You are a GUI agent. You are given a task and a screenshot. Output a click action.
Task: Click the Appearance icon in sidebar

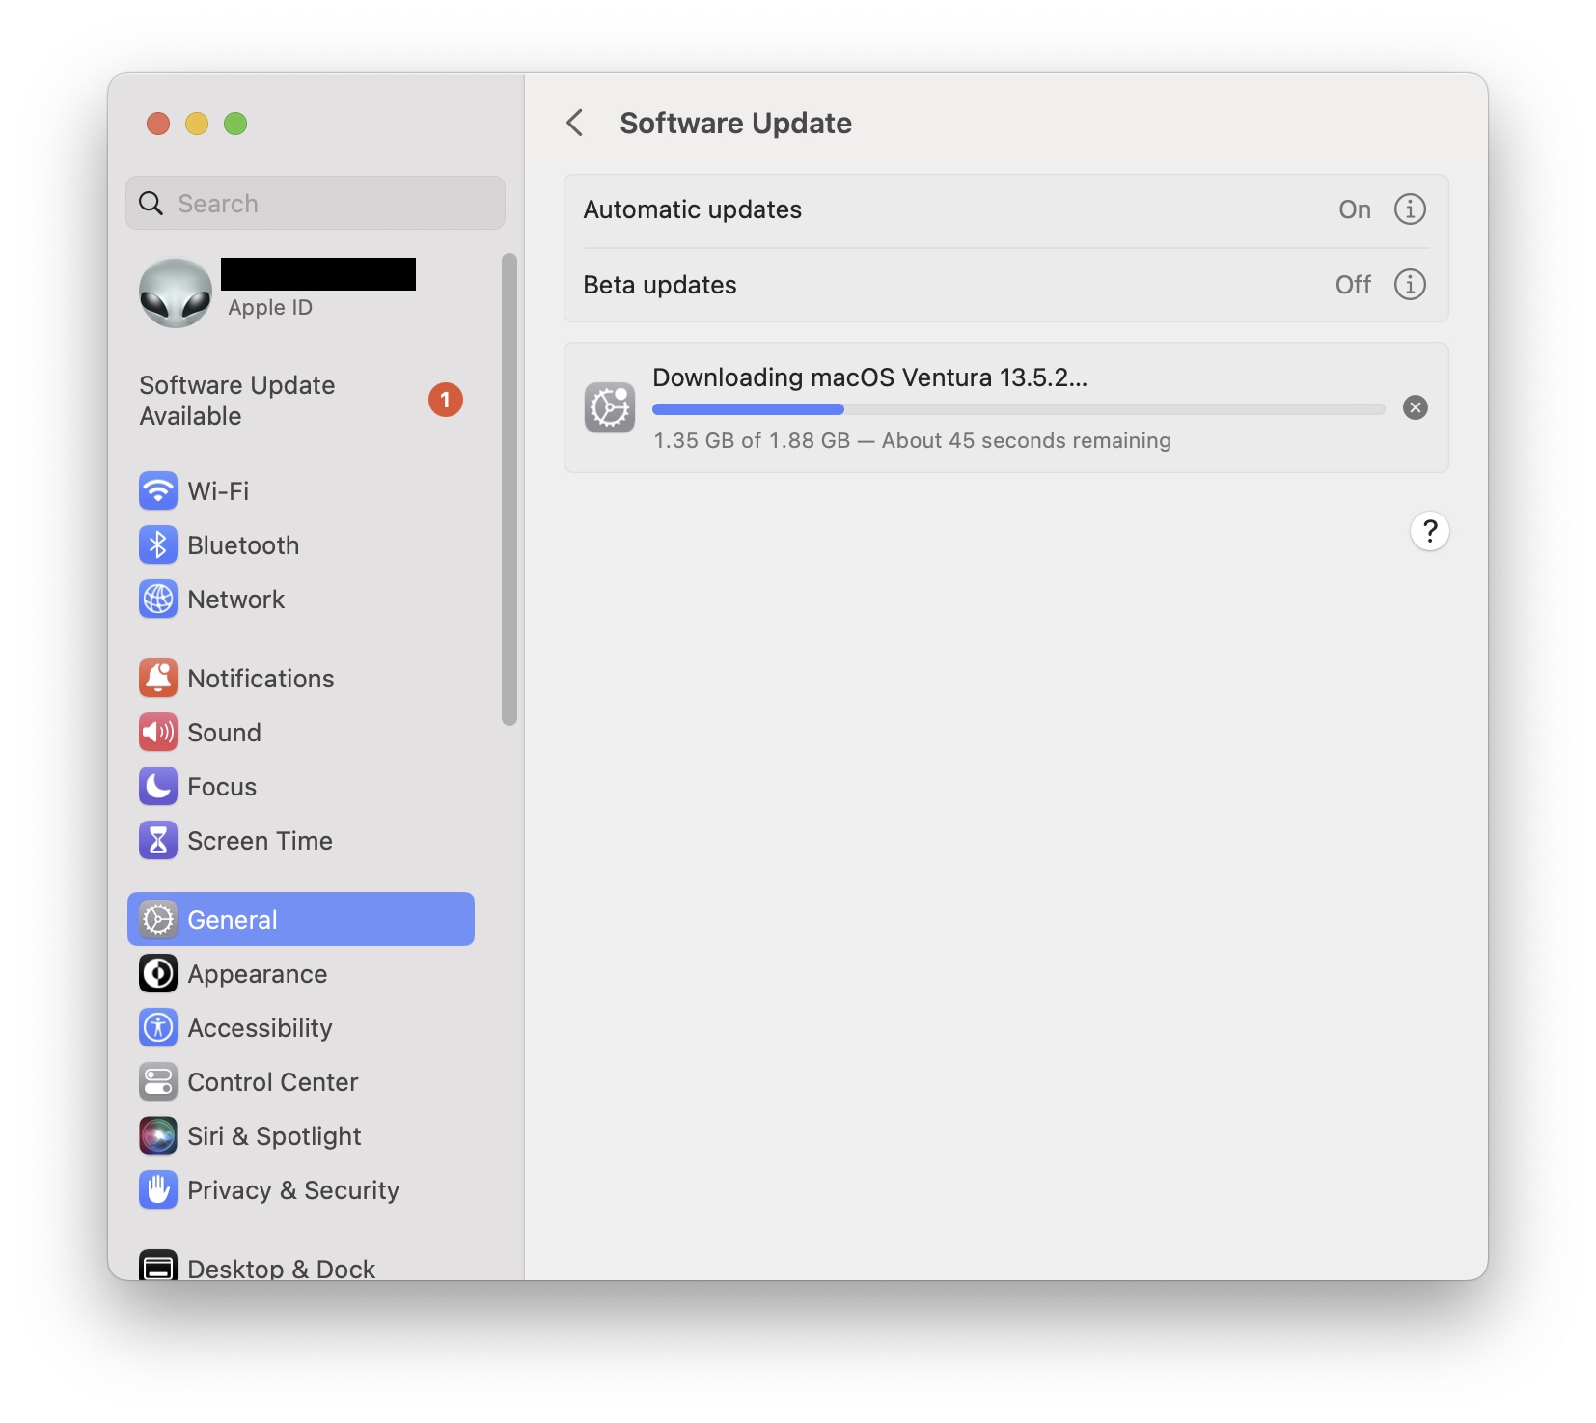point(158,973)
